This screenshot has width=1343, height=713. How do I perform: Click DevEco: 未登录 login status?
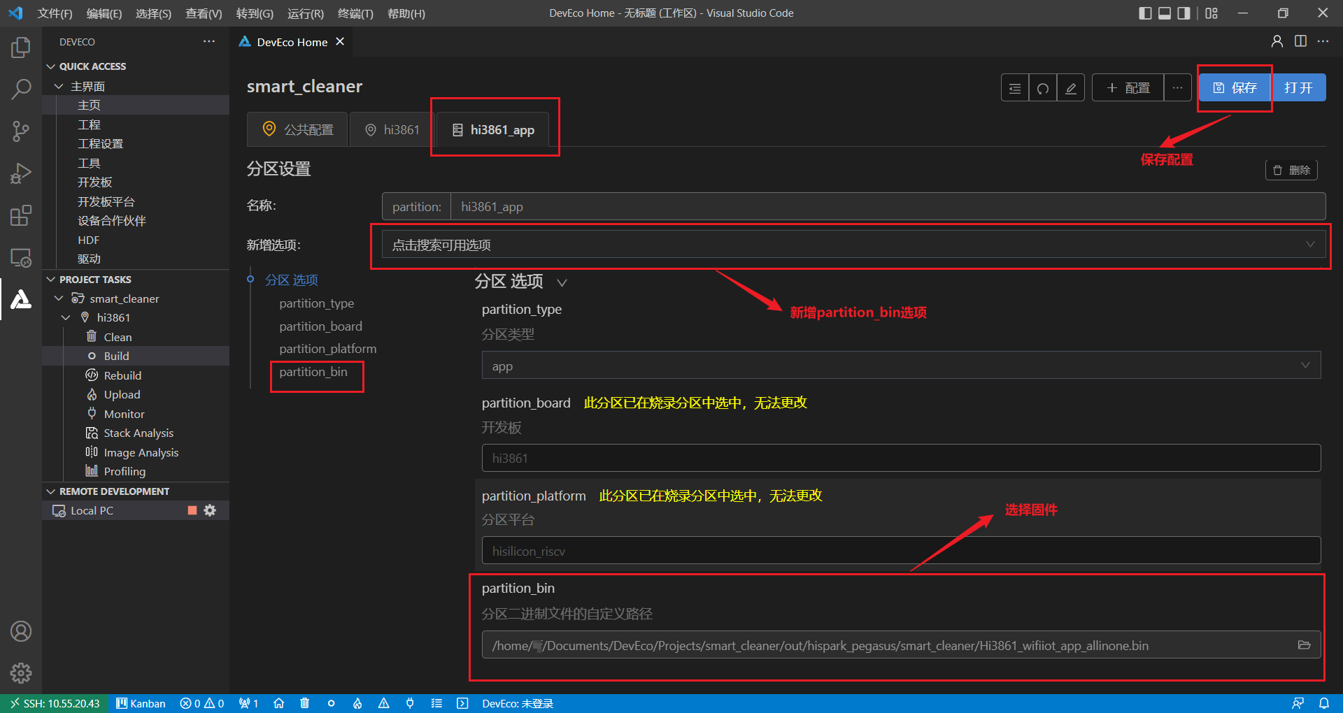coord(518,703)
